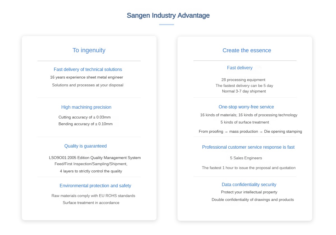Open One-stop worry-free service heading

click(246, 107)
